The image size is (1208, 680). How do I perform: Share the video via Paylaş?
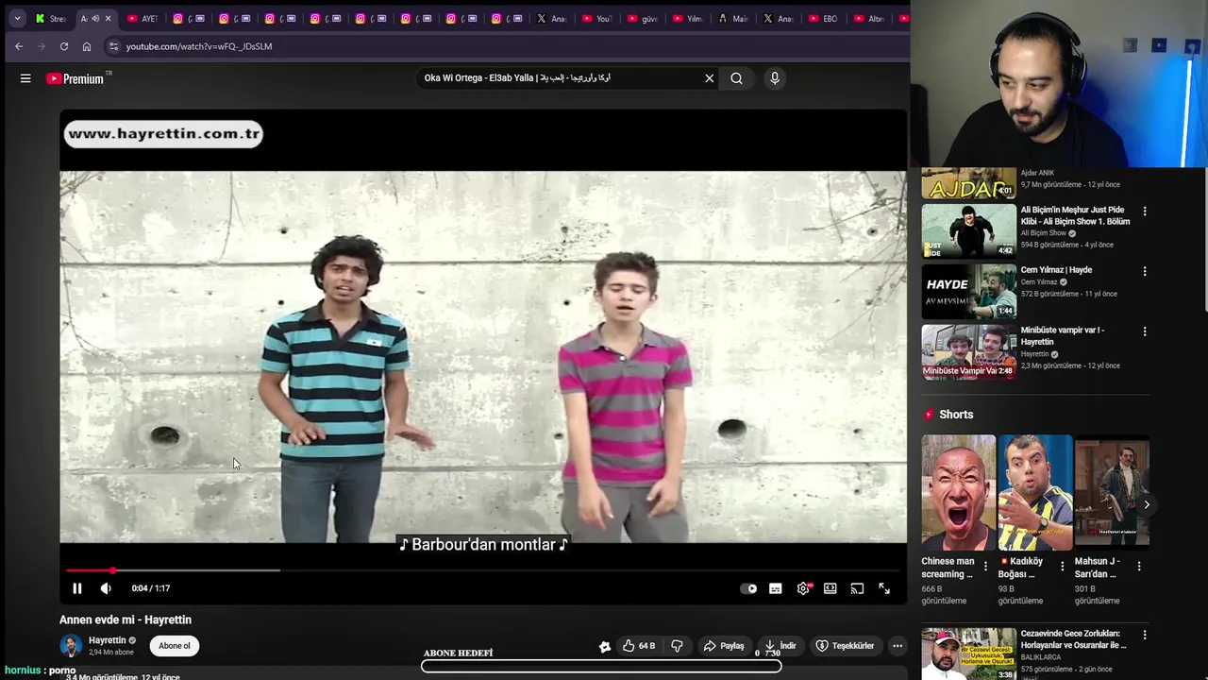(x=724, y=646)
